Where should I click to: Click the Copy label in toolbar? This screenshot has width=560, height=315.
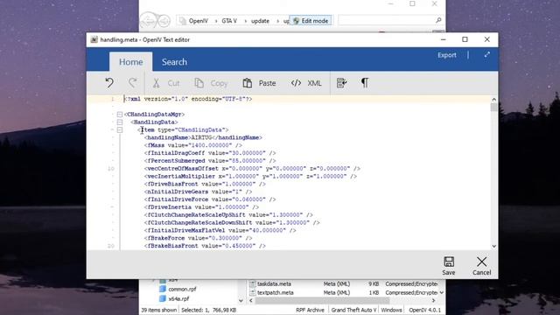[x=219, y=83]
